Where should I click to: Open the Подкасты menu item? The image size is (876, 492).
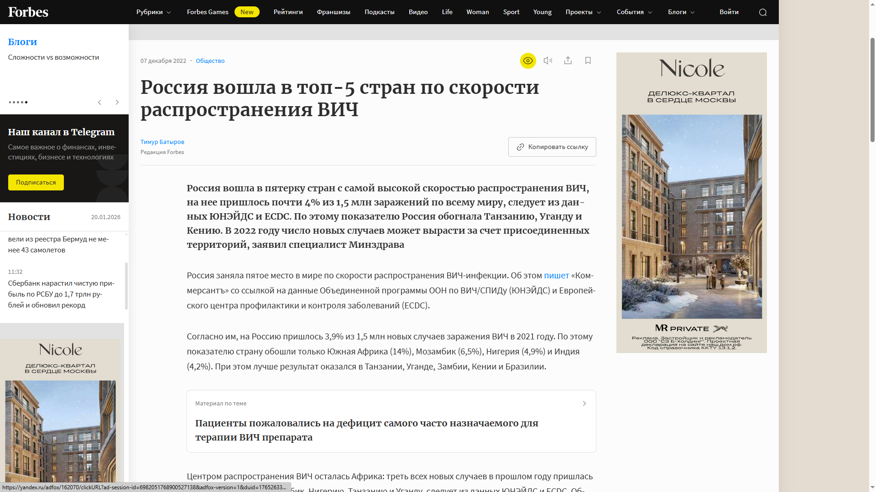pyautogui.click(x=379, y=12)
